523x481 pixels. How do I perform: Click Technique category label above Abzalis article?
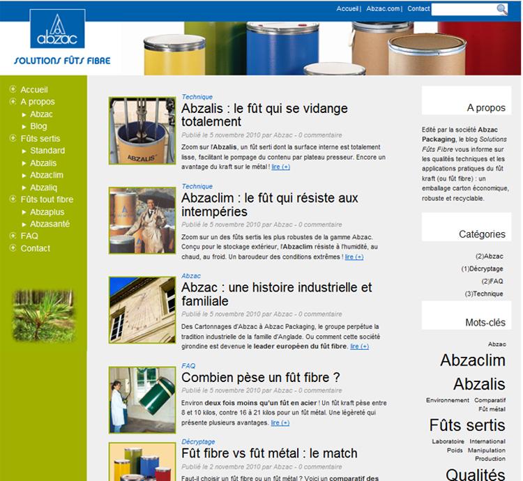(x=197, y=97)
